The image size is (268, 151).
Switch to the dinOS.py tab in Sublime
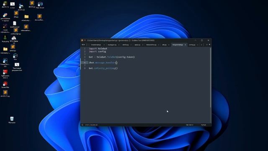pos(126,45)
